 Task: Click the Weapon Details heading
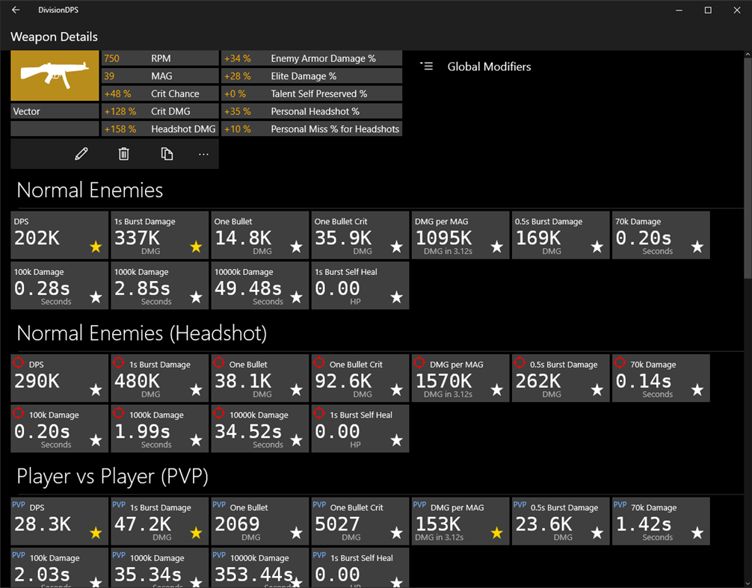click(53, 37)
